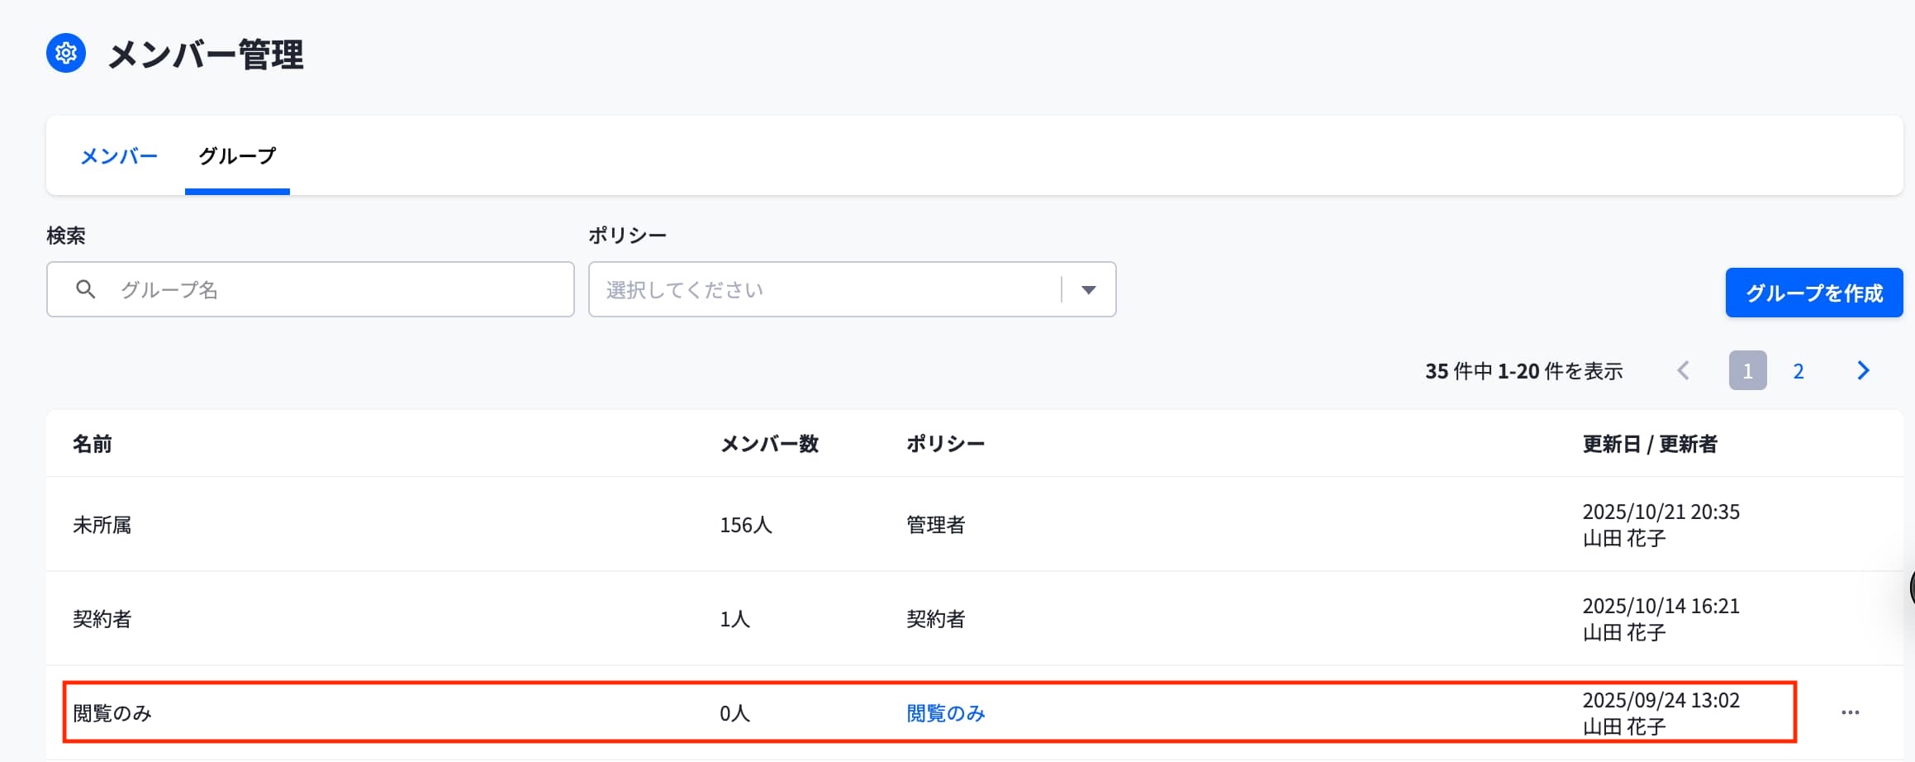Click the 閲覧のみ group name
1915x762 pixels.
(112, 713)
